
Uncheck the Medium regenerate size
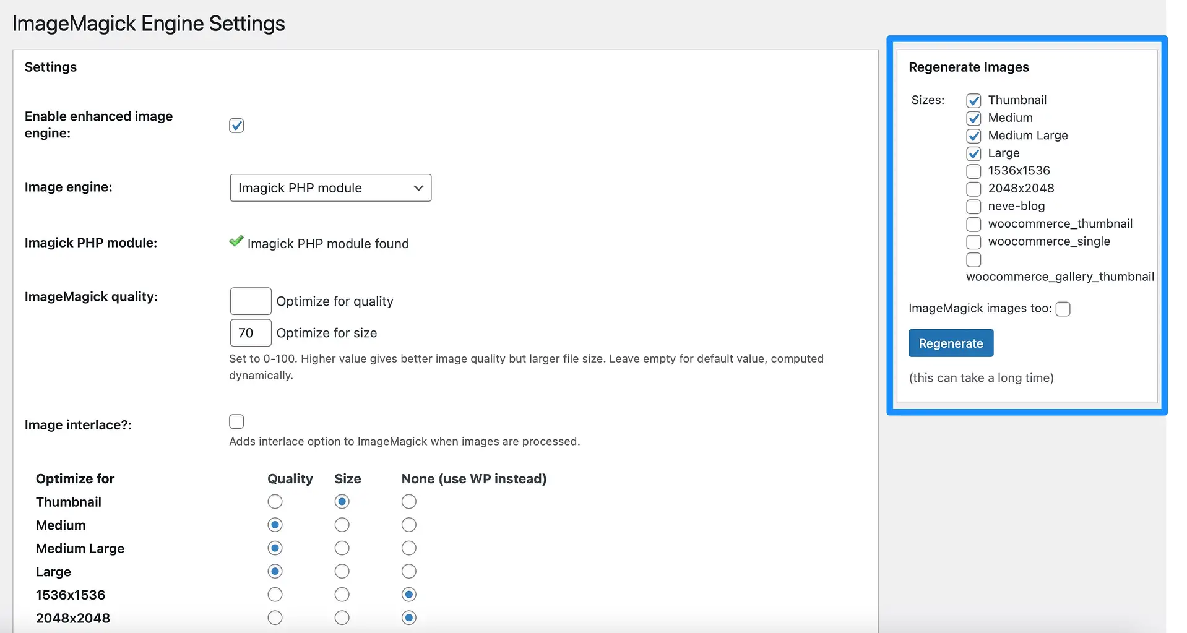tap(973, 118)
